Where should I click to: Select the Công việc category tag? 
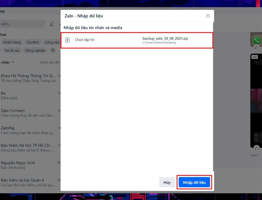(51, 42)
